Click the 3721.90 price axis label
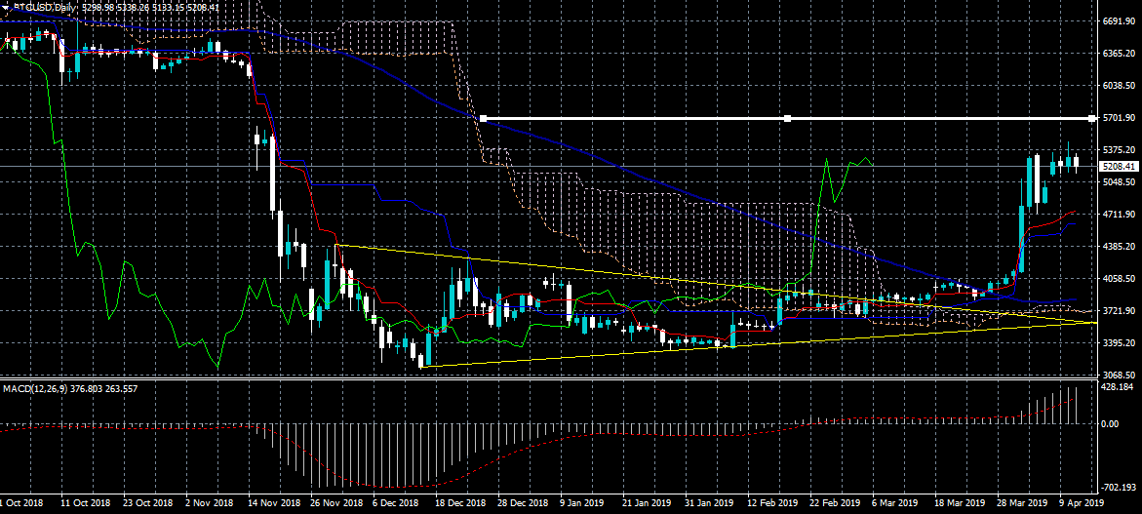Screen dimensions: 1142x514 pyautogui.click(x=1118, y=311)
